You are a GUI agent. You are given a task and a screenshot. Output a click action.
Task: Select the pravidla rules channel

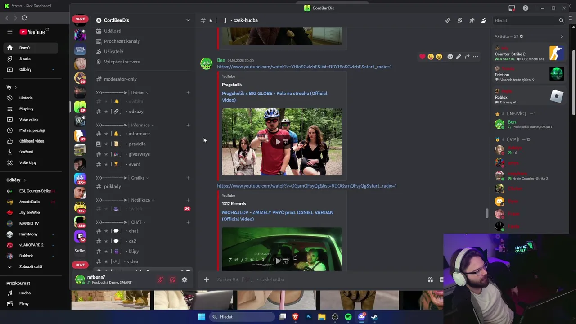pyautogui.click(x=143, y=144)
